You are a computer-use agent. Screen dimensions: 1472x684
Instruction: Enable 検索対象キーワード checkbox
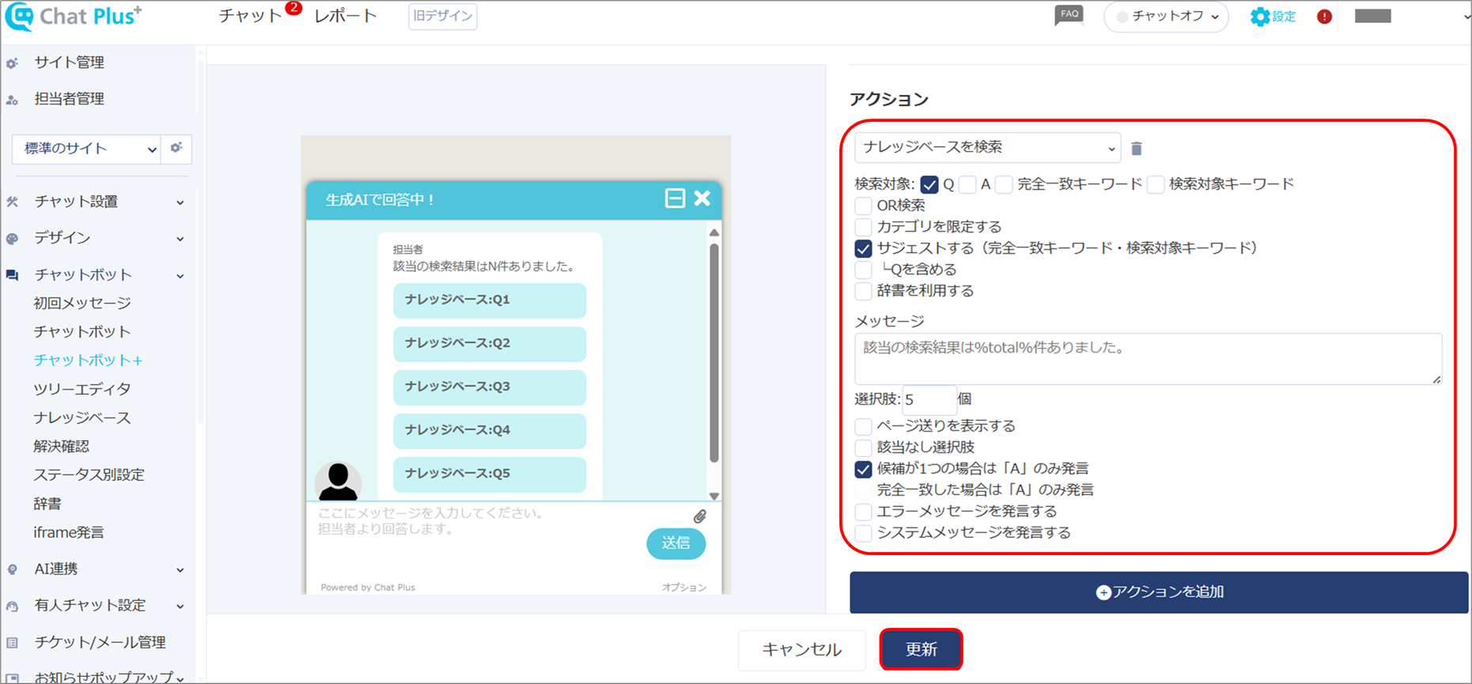pos(1156,184)
